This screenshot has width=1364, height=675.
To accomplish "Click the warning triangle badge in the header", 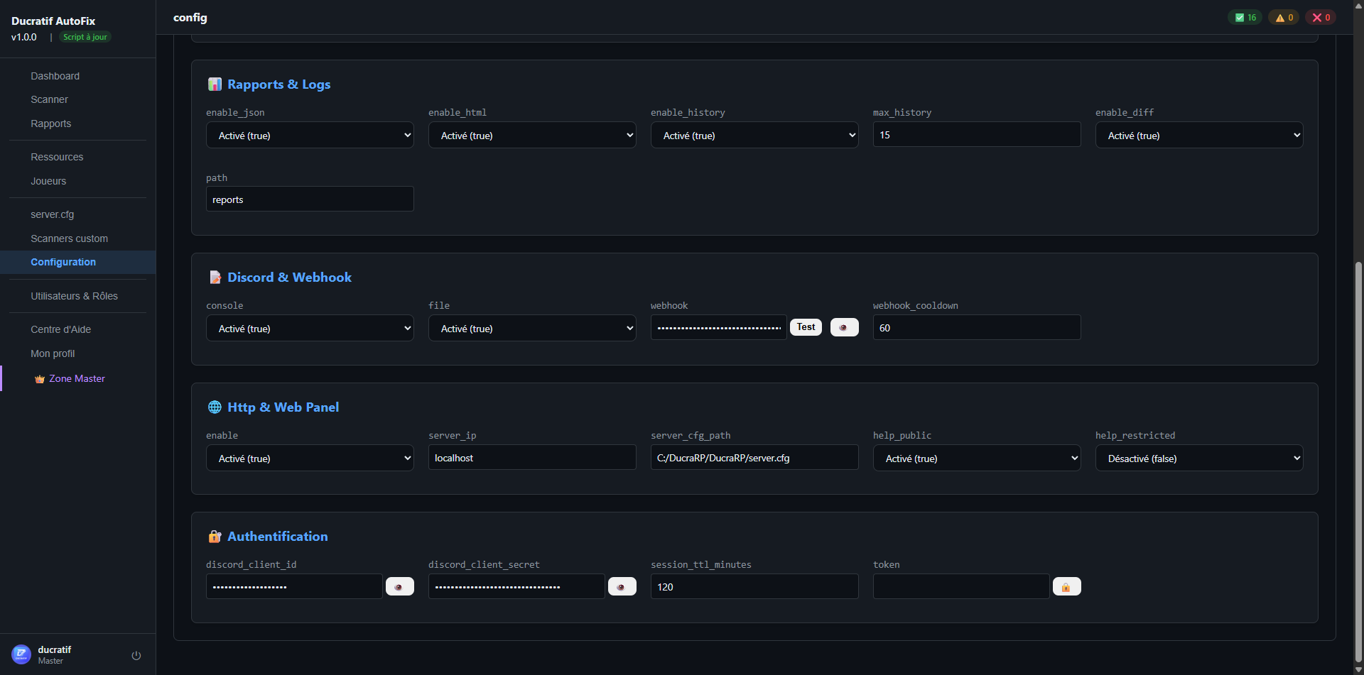I will coord(1283,17).
